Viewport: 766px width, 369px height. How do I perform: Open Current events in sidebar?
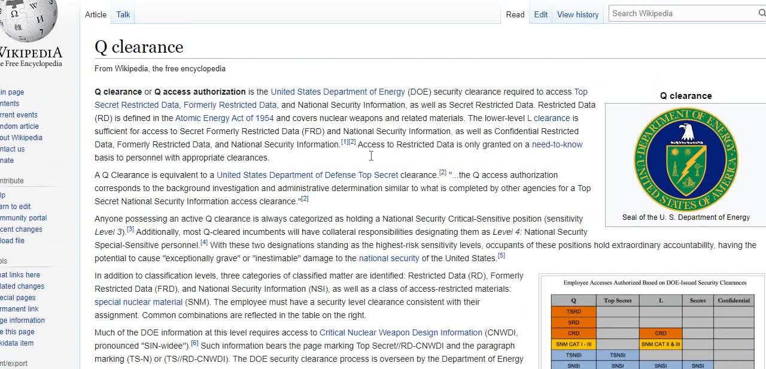19,115
